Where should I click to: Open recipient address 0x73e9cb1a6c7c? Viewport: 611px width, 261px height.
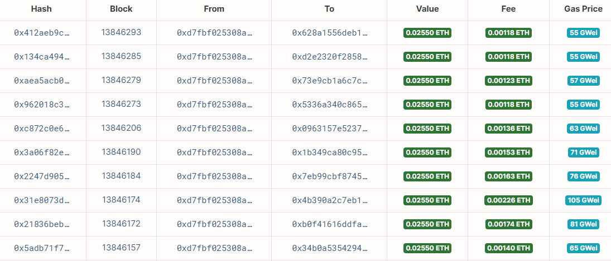[x=330, y=81]
